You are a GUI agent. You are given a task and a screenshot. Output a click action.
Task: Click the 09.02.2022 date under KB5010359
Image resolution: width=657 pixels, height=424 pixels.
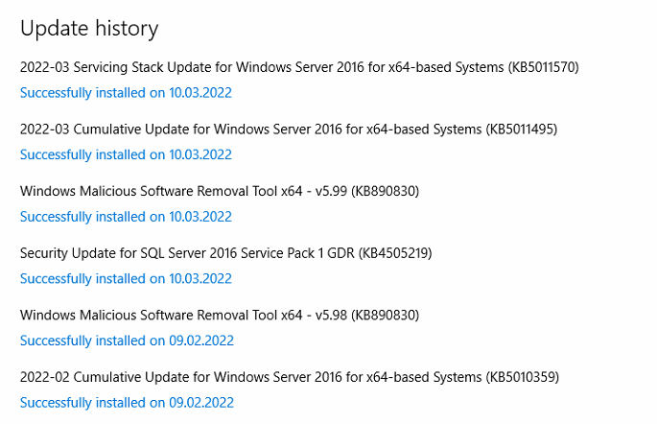pyautogui.click(x=201, y=403)
